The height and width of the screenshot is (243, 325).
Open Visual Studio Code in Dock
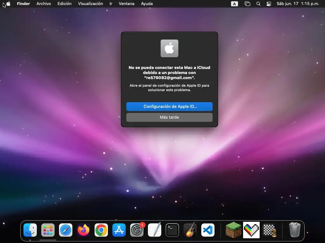[208, 230]
